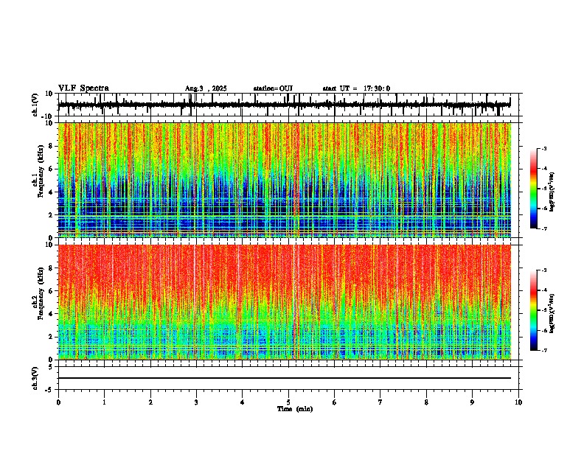Click time axis tick label "2"
This screenshot has width=584, height=451.
click(x=150, y=402)
